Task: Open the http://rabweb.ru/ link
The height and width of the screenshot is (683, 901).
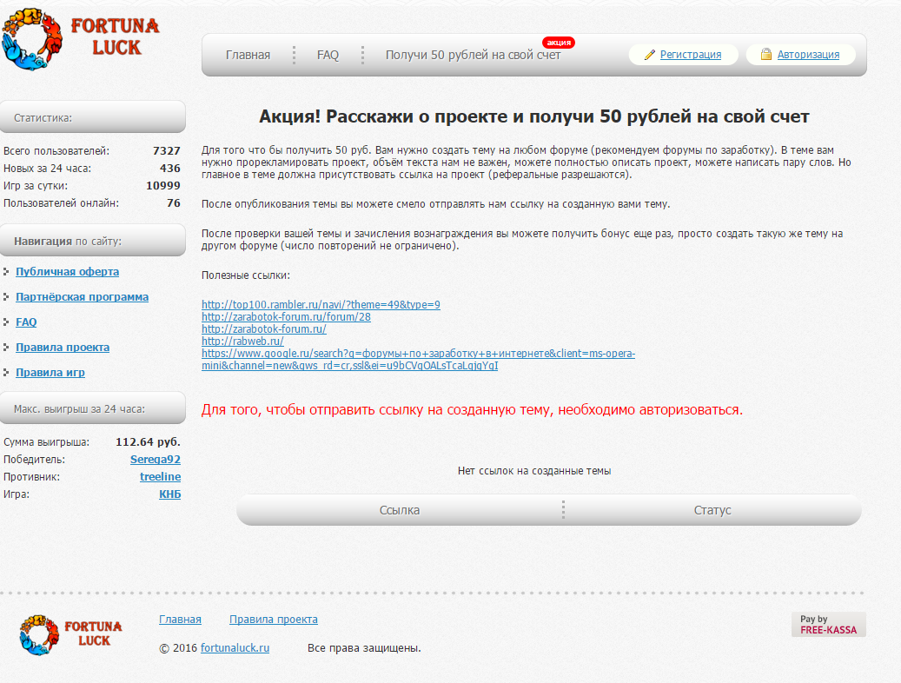Action: click(242, 341)
